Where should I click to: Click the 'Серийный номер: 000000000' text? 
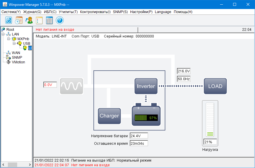[129, 36]
